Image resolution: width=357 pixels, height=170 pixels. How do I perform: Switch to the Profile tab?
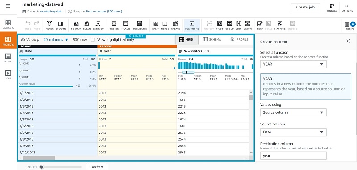coord(239,40)
